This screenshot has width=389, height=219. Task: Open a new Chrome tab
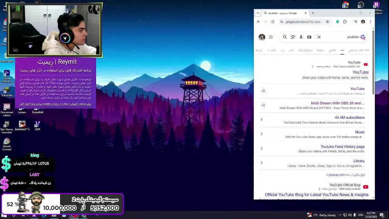313,13
